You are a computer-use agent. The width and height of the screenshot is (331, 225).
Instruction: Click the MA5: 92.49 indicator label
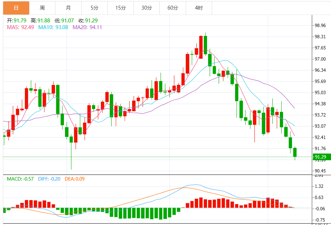(x=21, y=27)
